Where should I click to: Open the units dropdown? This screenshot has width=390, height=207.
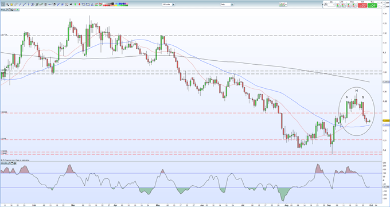pyautogui.click(x=169, y=4)
